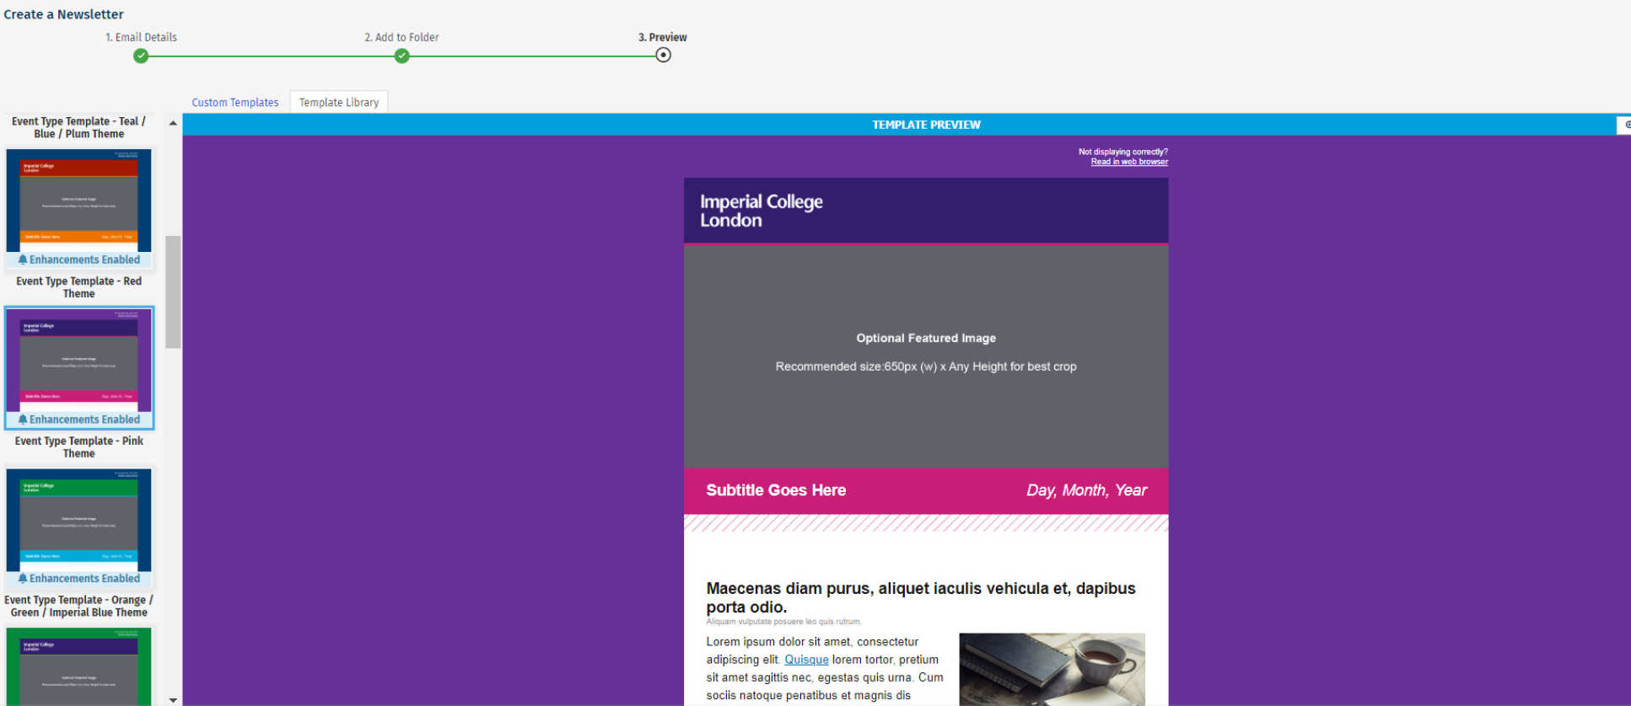Viewport: 1631px width, 706px height.
Task: Click bell icon under Pink Theme thumbnail
Action: point(23,420)
